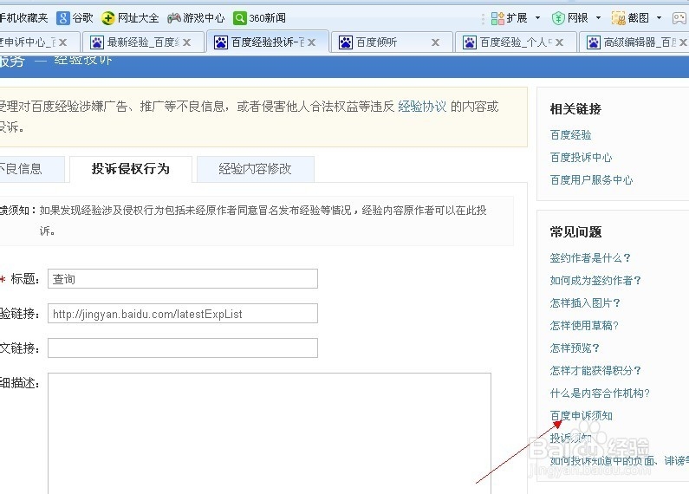689x494 pixels.
Task: Close the 最新经验_百度 browser tab
Action: point(186,42)
